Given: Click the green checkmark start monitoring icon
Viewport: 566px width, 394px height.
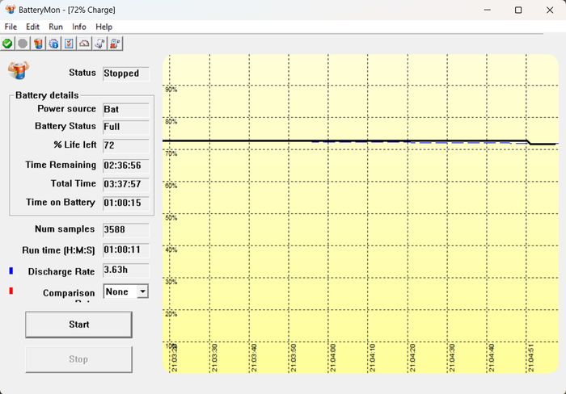Looking at the screenshot, I should [x=7, y=44].
